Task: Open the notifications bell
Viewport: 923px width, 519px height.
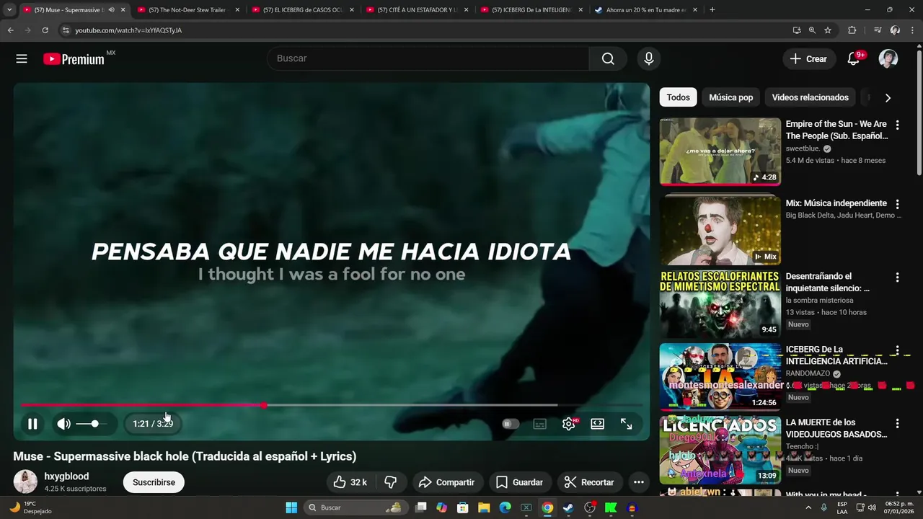Action: click(854, 59)
